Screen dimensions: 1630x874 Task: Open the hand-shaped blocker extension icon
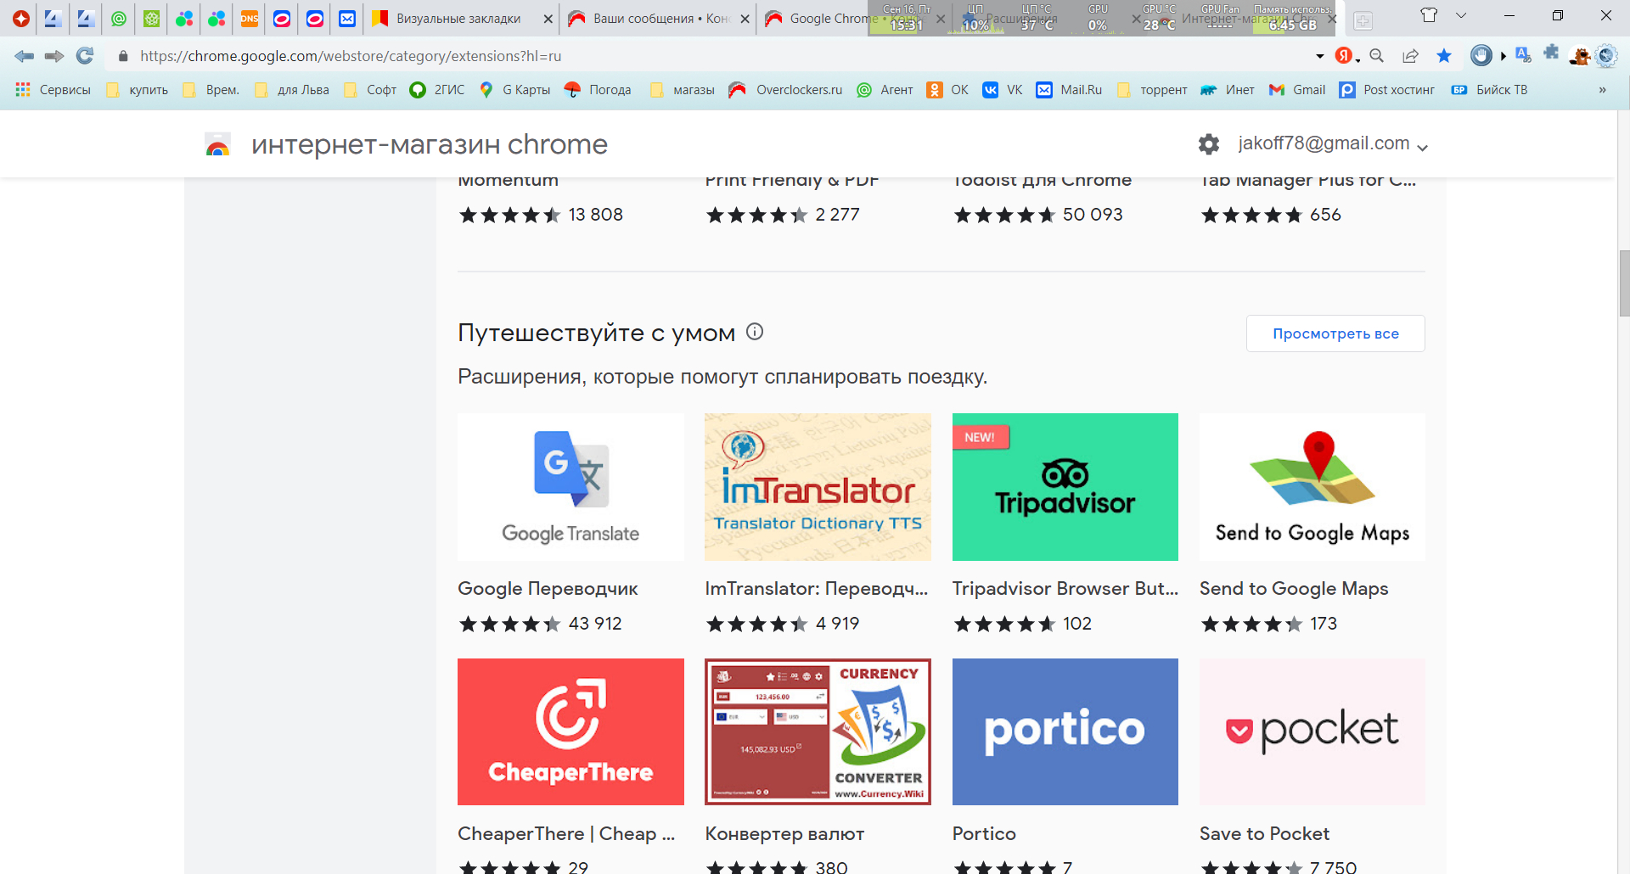click(1481, 56)
